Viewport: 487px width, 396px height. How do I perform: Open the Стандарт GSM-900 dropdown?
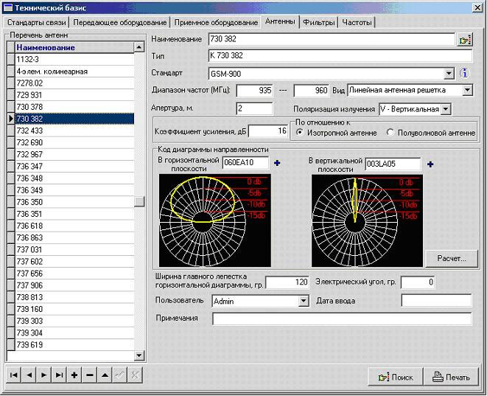448,74
